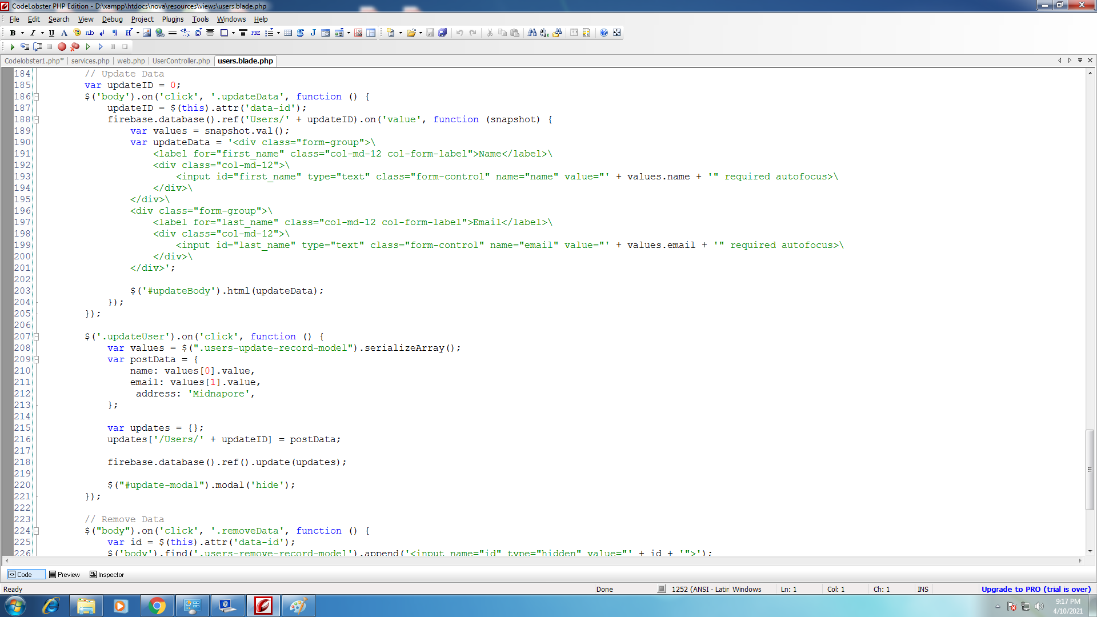Screen dimensions: 1097x617
Task: Switch to Inspector view
Action: click(107, 575)
